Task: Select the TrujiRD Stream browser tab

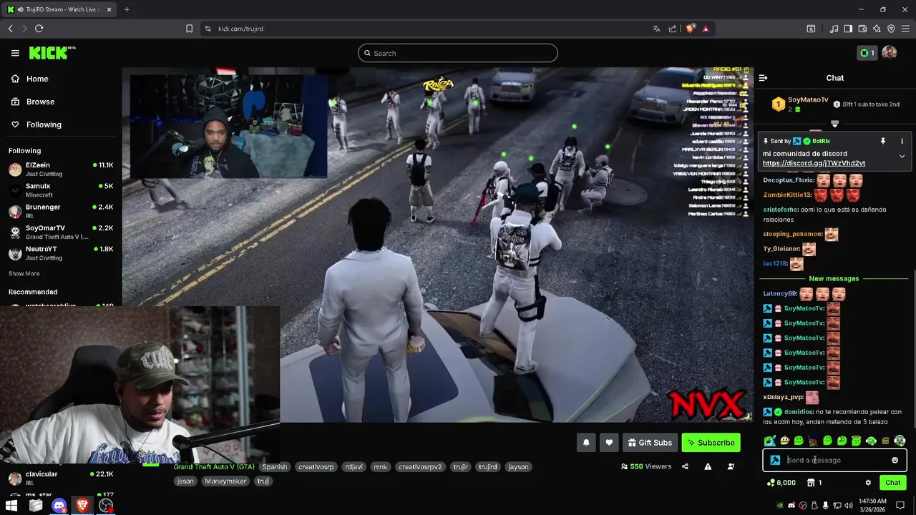Action: click(59, 9)
